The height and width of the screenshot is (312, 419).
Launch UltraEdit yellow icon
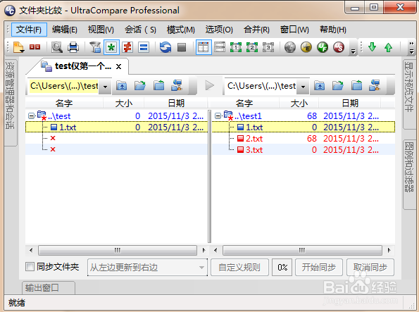click(306, 47)
